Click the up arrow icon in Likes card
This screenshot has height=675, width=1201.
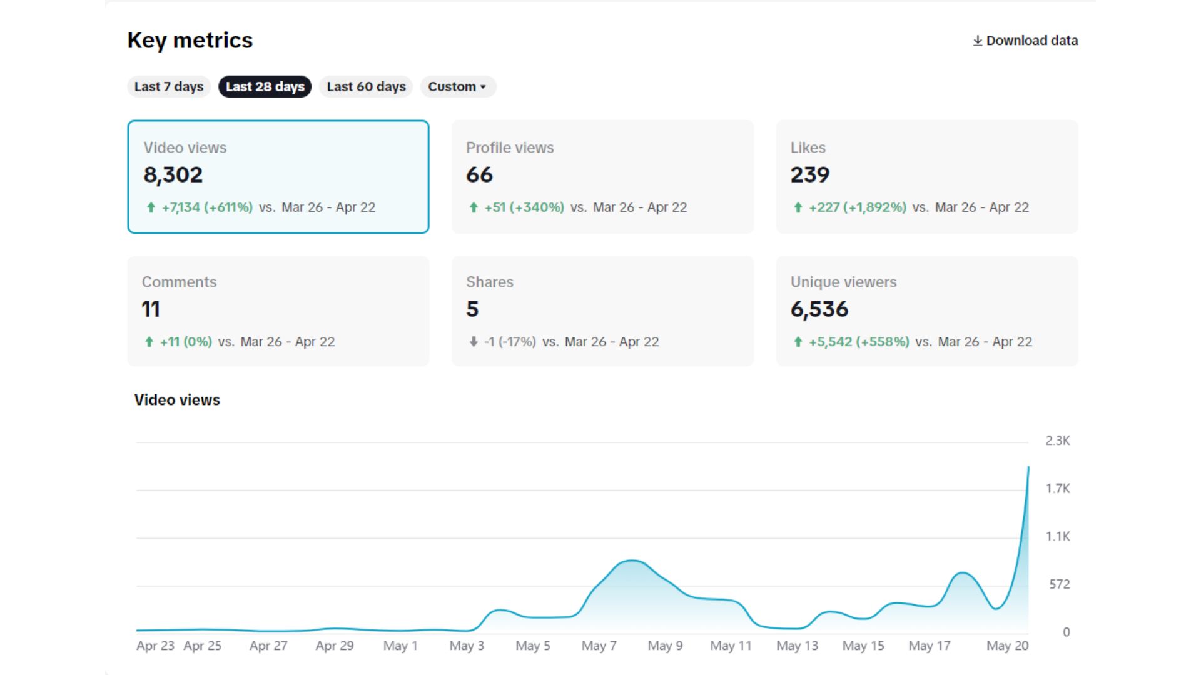pyautogui.click(x=798, y=207)
